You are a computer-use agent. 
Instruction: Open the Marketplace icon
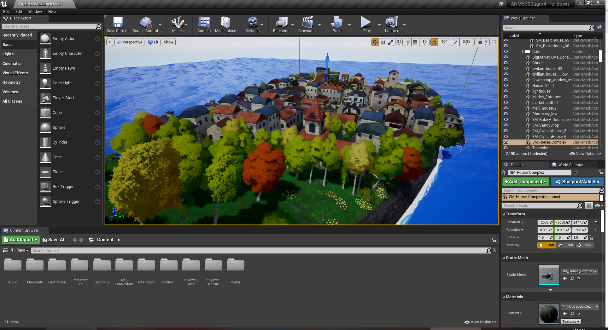pyautogui.click(x=225, y=25)
